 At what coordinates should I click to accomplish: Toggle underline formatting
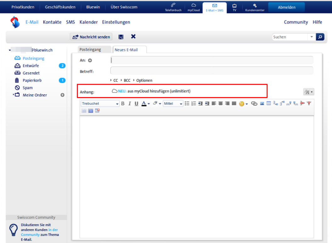coord(136,104)
